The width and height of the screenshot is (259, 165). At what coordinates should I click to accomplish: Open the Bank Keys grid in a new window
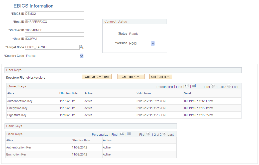[122, 134]
